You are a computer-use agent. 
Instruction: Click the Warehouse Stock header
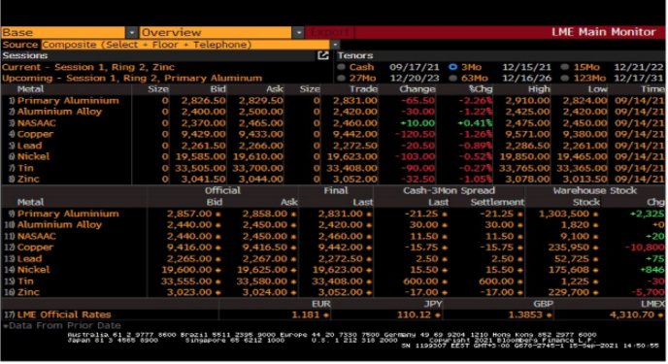pos(595,190)
